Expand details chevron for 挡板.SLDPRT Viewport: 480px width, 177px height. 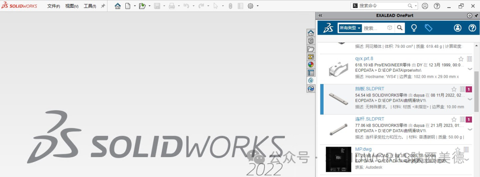(x=470, y=99)
